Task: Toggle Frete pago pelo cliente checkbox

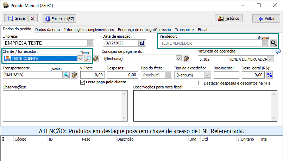Action: [x=83, y=82]
